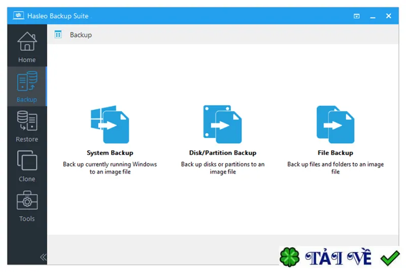Select the "Disk/Partition Backup" title text
The height and width of the screenshot is (273, 406).
coord(223,153)
